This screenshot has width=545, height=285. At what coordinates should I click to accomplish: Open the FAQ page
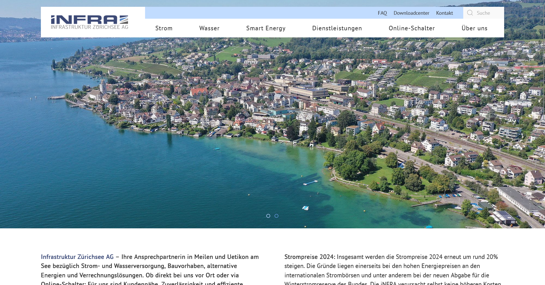pos(383,13)
